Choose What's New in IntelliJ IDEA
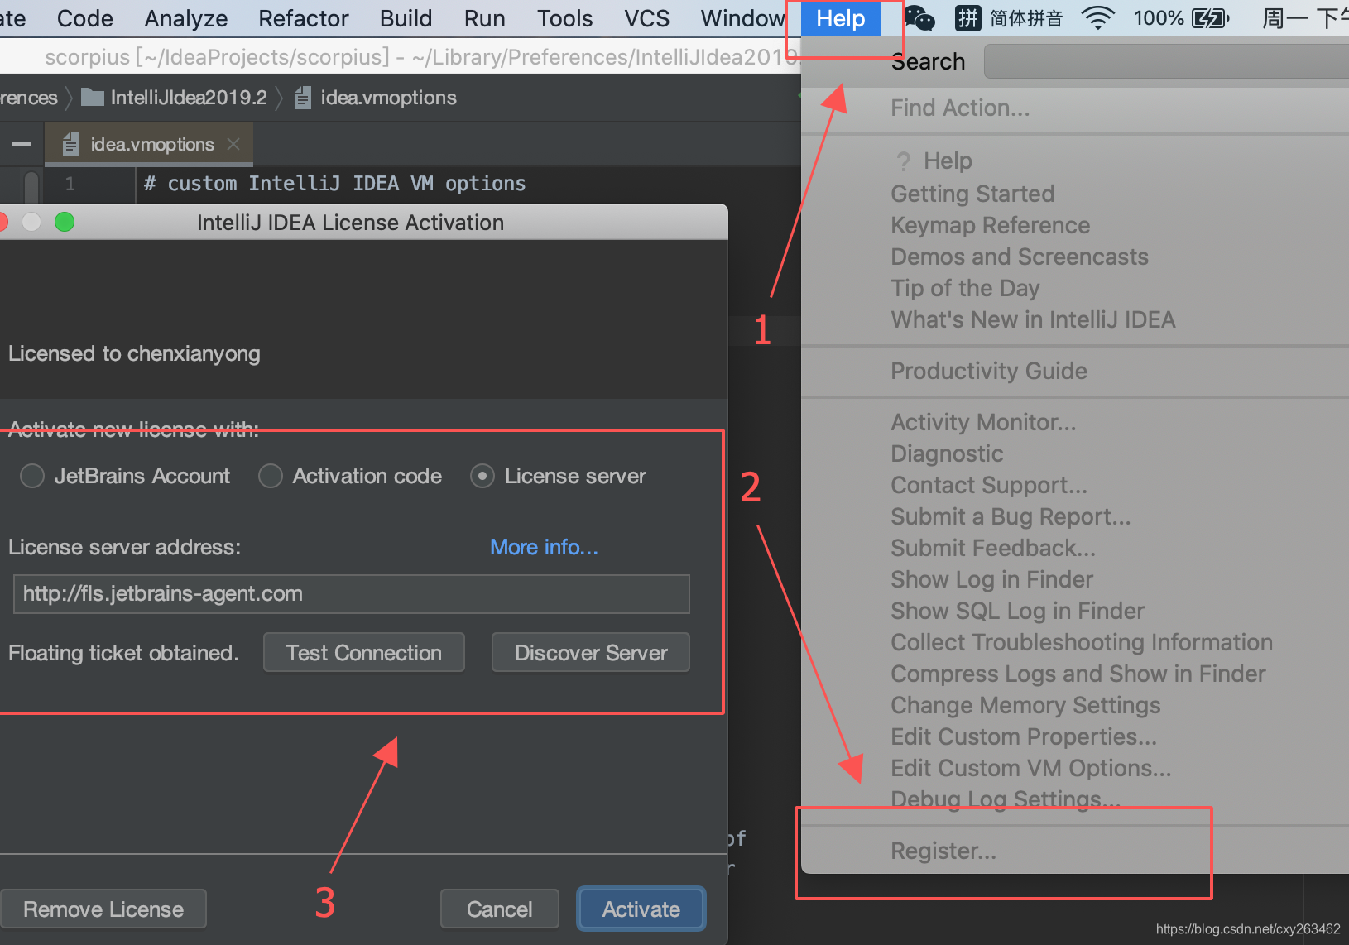This screenshot has height=945, width=1349. tap(1033, 319)
